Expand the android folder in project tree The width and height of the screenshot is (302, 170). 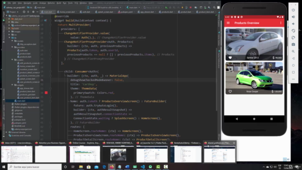9,25
